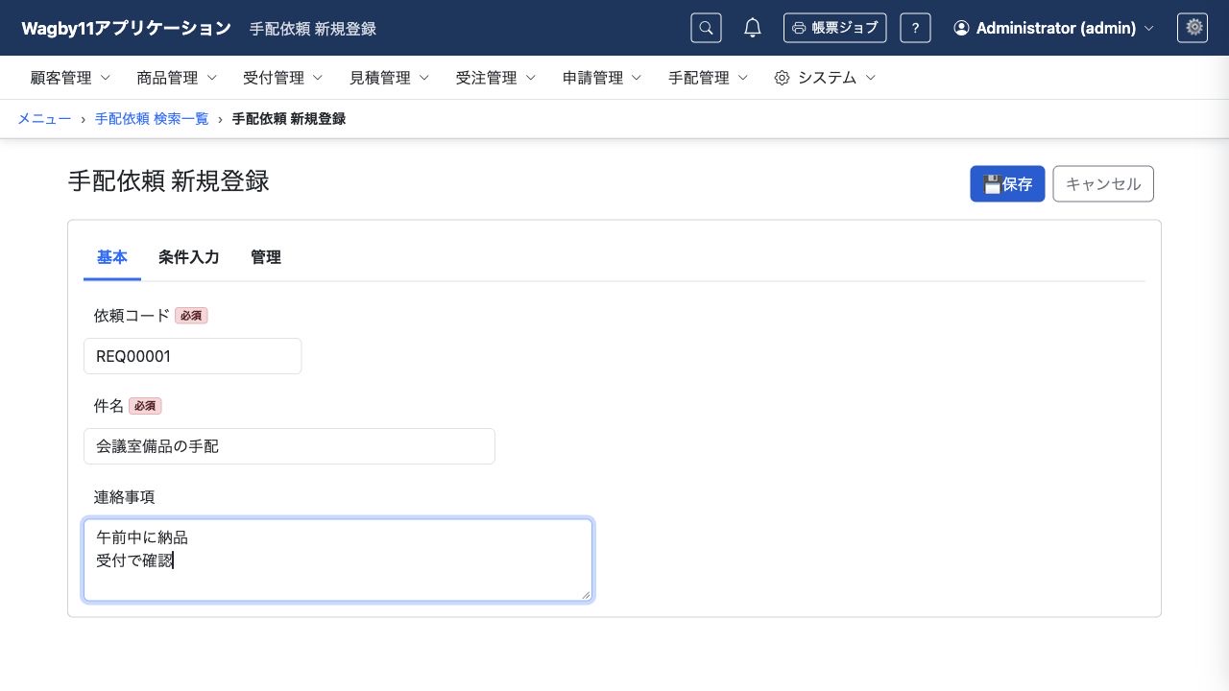Click the 連絡事項 text area
Viewport: 1229px width, 691px height.
coord(338,560)
